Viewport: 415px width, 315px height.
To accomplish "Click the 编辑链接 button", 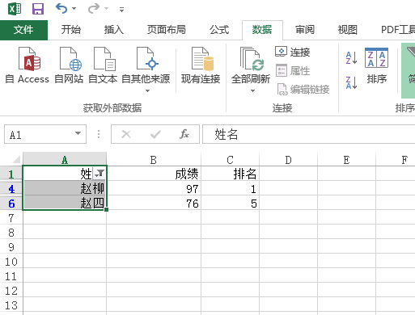I will click(x=303, y=89).
